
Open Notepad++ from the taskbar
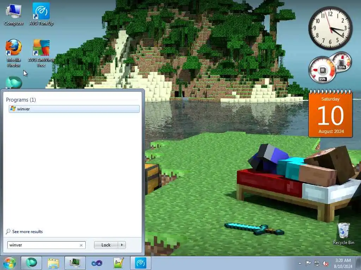coord(118,263)
